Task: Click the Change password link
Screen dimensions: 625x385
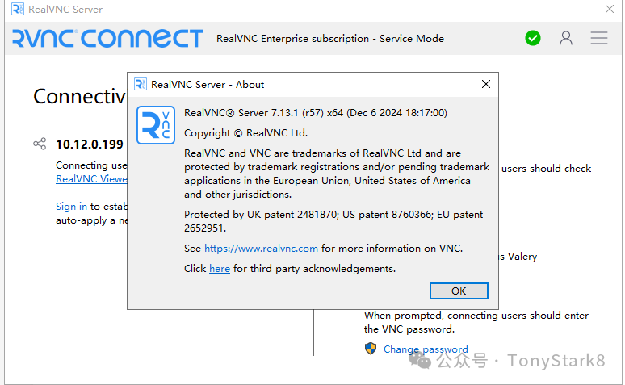Action: (426, 349)
